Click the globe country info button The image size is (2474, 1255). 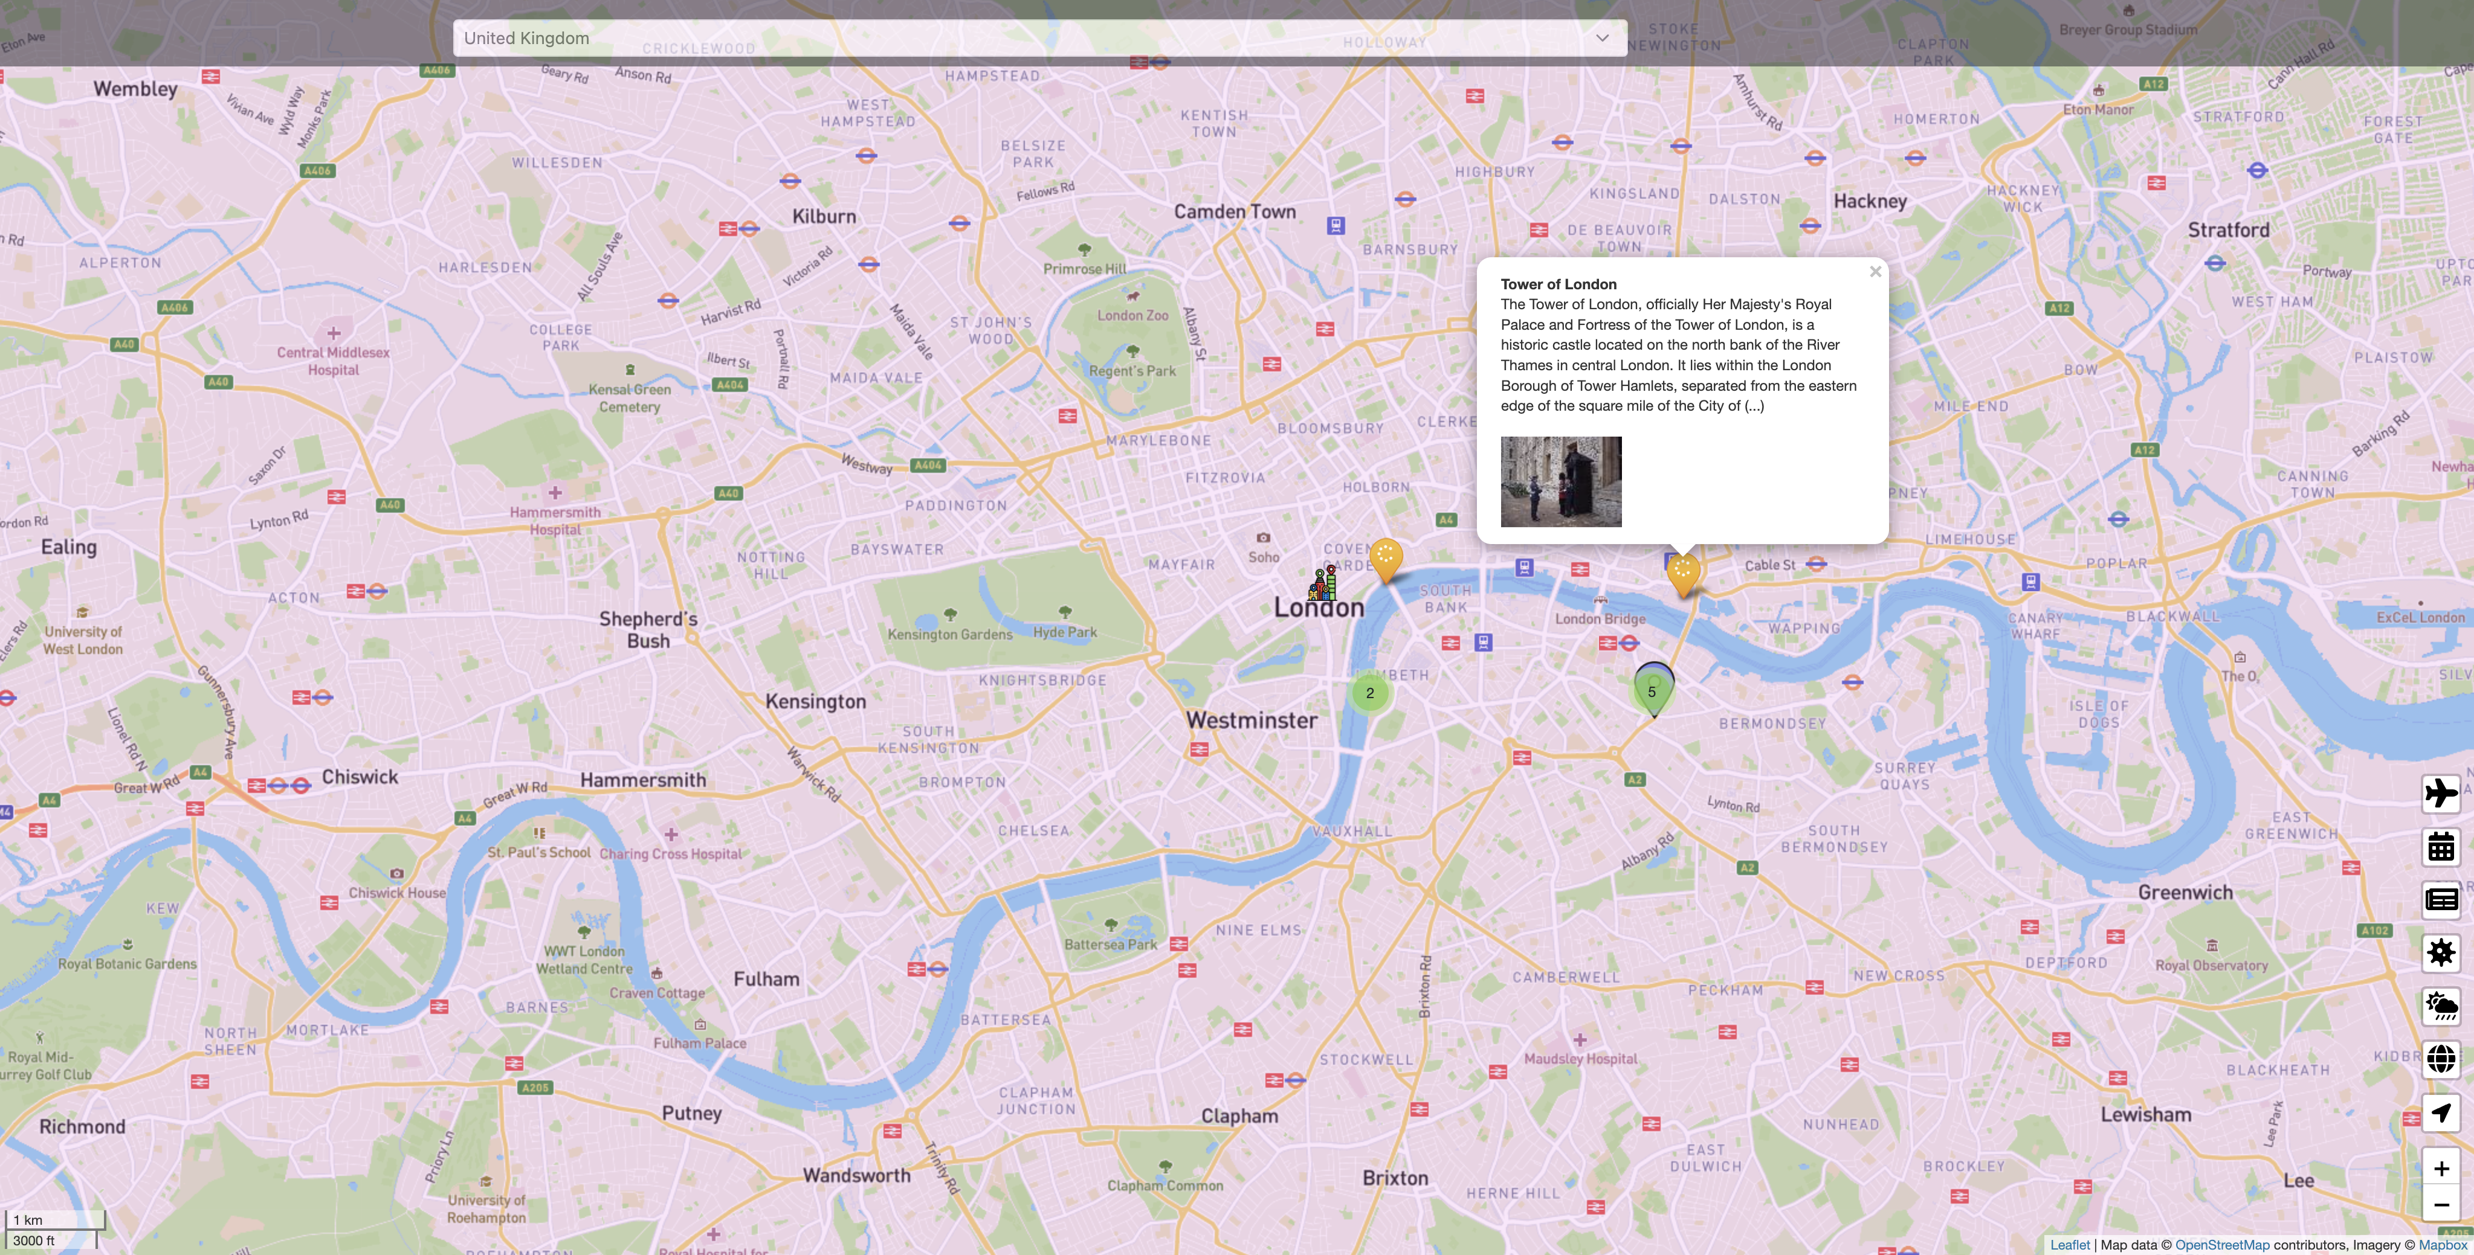[2440, 1059]
